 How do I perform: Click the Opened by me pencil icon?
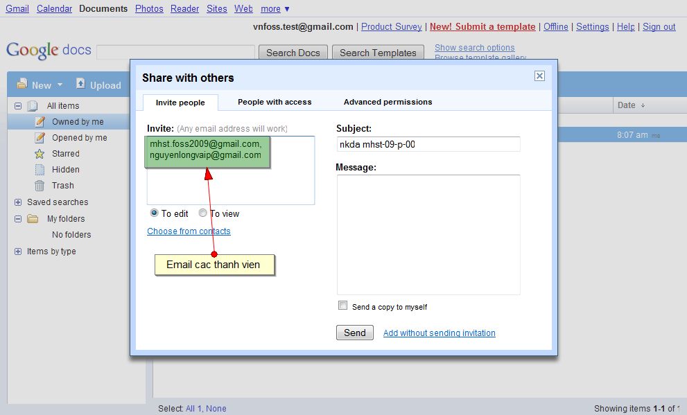tap(40, 137)
